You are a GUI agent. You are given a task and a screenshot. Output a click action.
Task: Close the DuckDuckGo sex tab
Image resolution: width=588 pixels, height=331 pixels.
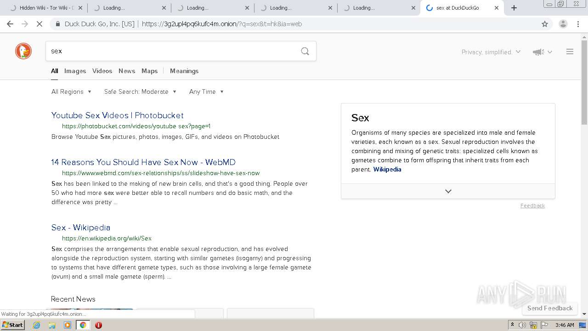point(497,8)
